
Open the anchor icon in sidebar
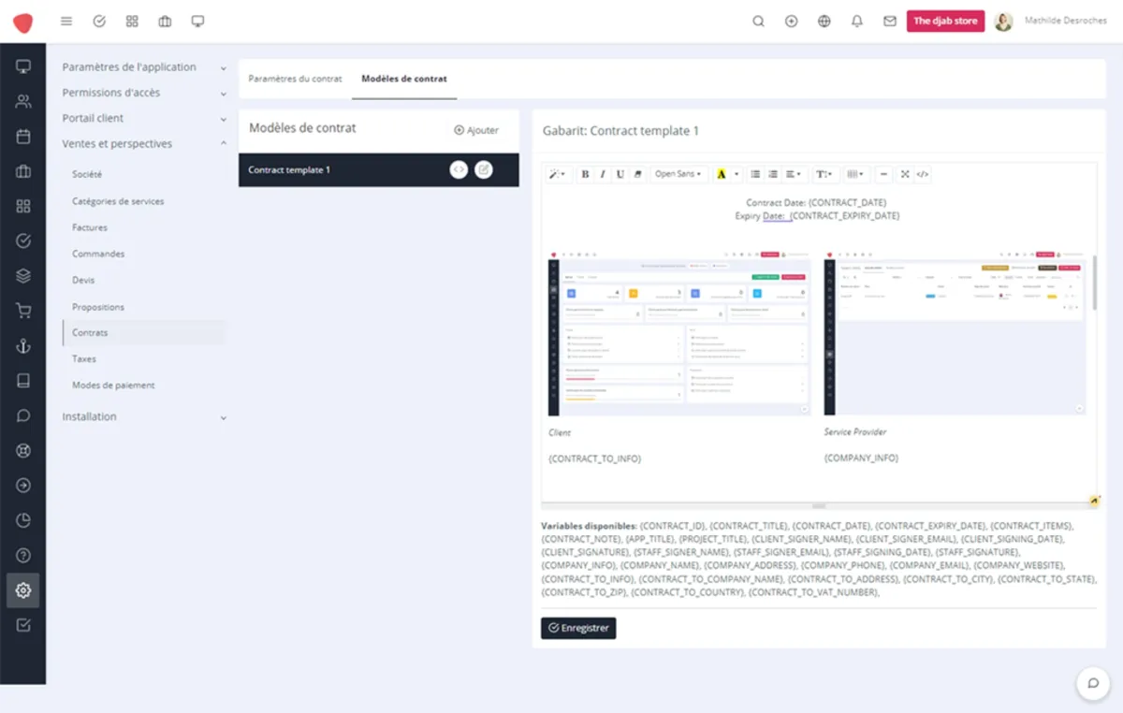coord(23,346)
